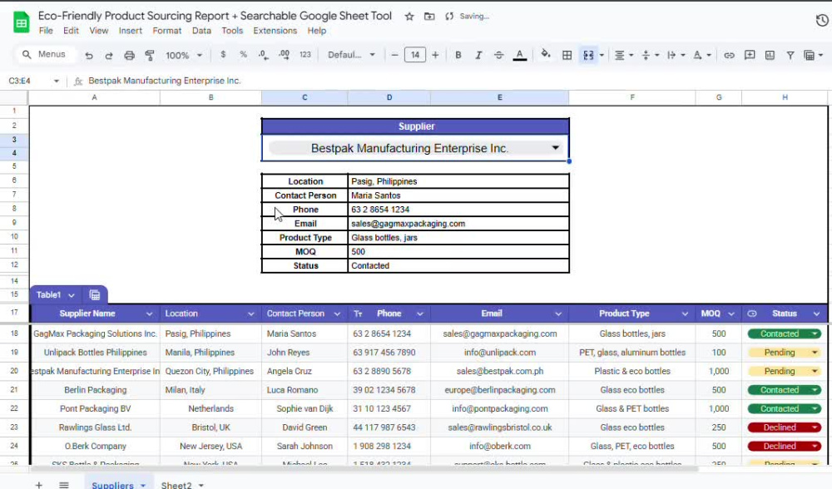Star this document

tap(409, 17)
